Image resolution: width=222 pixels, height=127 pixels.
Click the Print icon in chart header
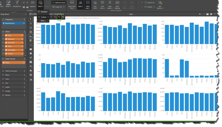point(211,14)
